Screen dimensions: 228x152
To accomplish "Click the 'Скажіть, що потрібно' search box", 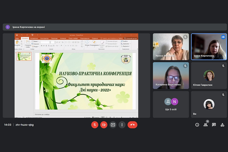I will click(x=109, y=39).
